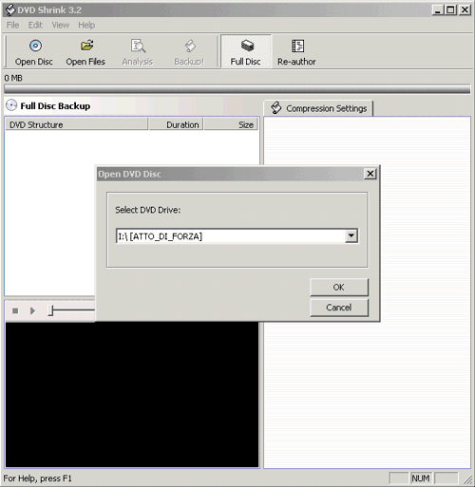Viewport: 475px width, 487px height.
Task: Open the Edit menu
Action: 35,25
